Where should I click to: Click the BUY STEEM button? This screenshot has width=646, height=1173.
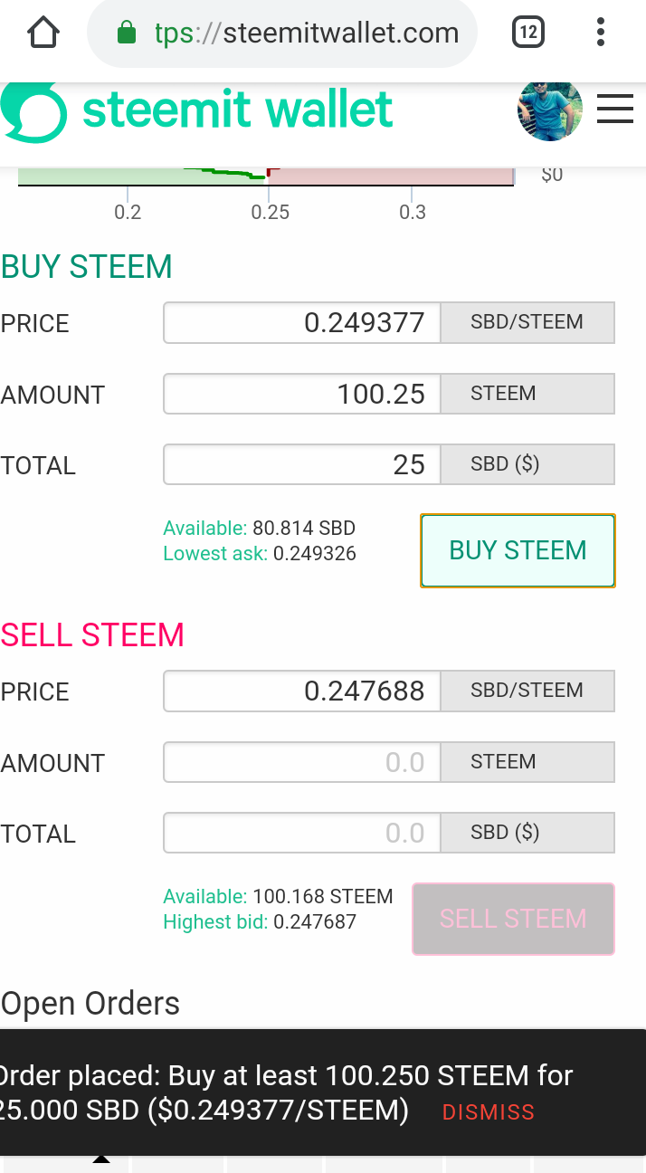click(x=518, y=550)
